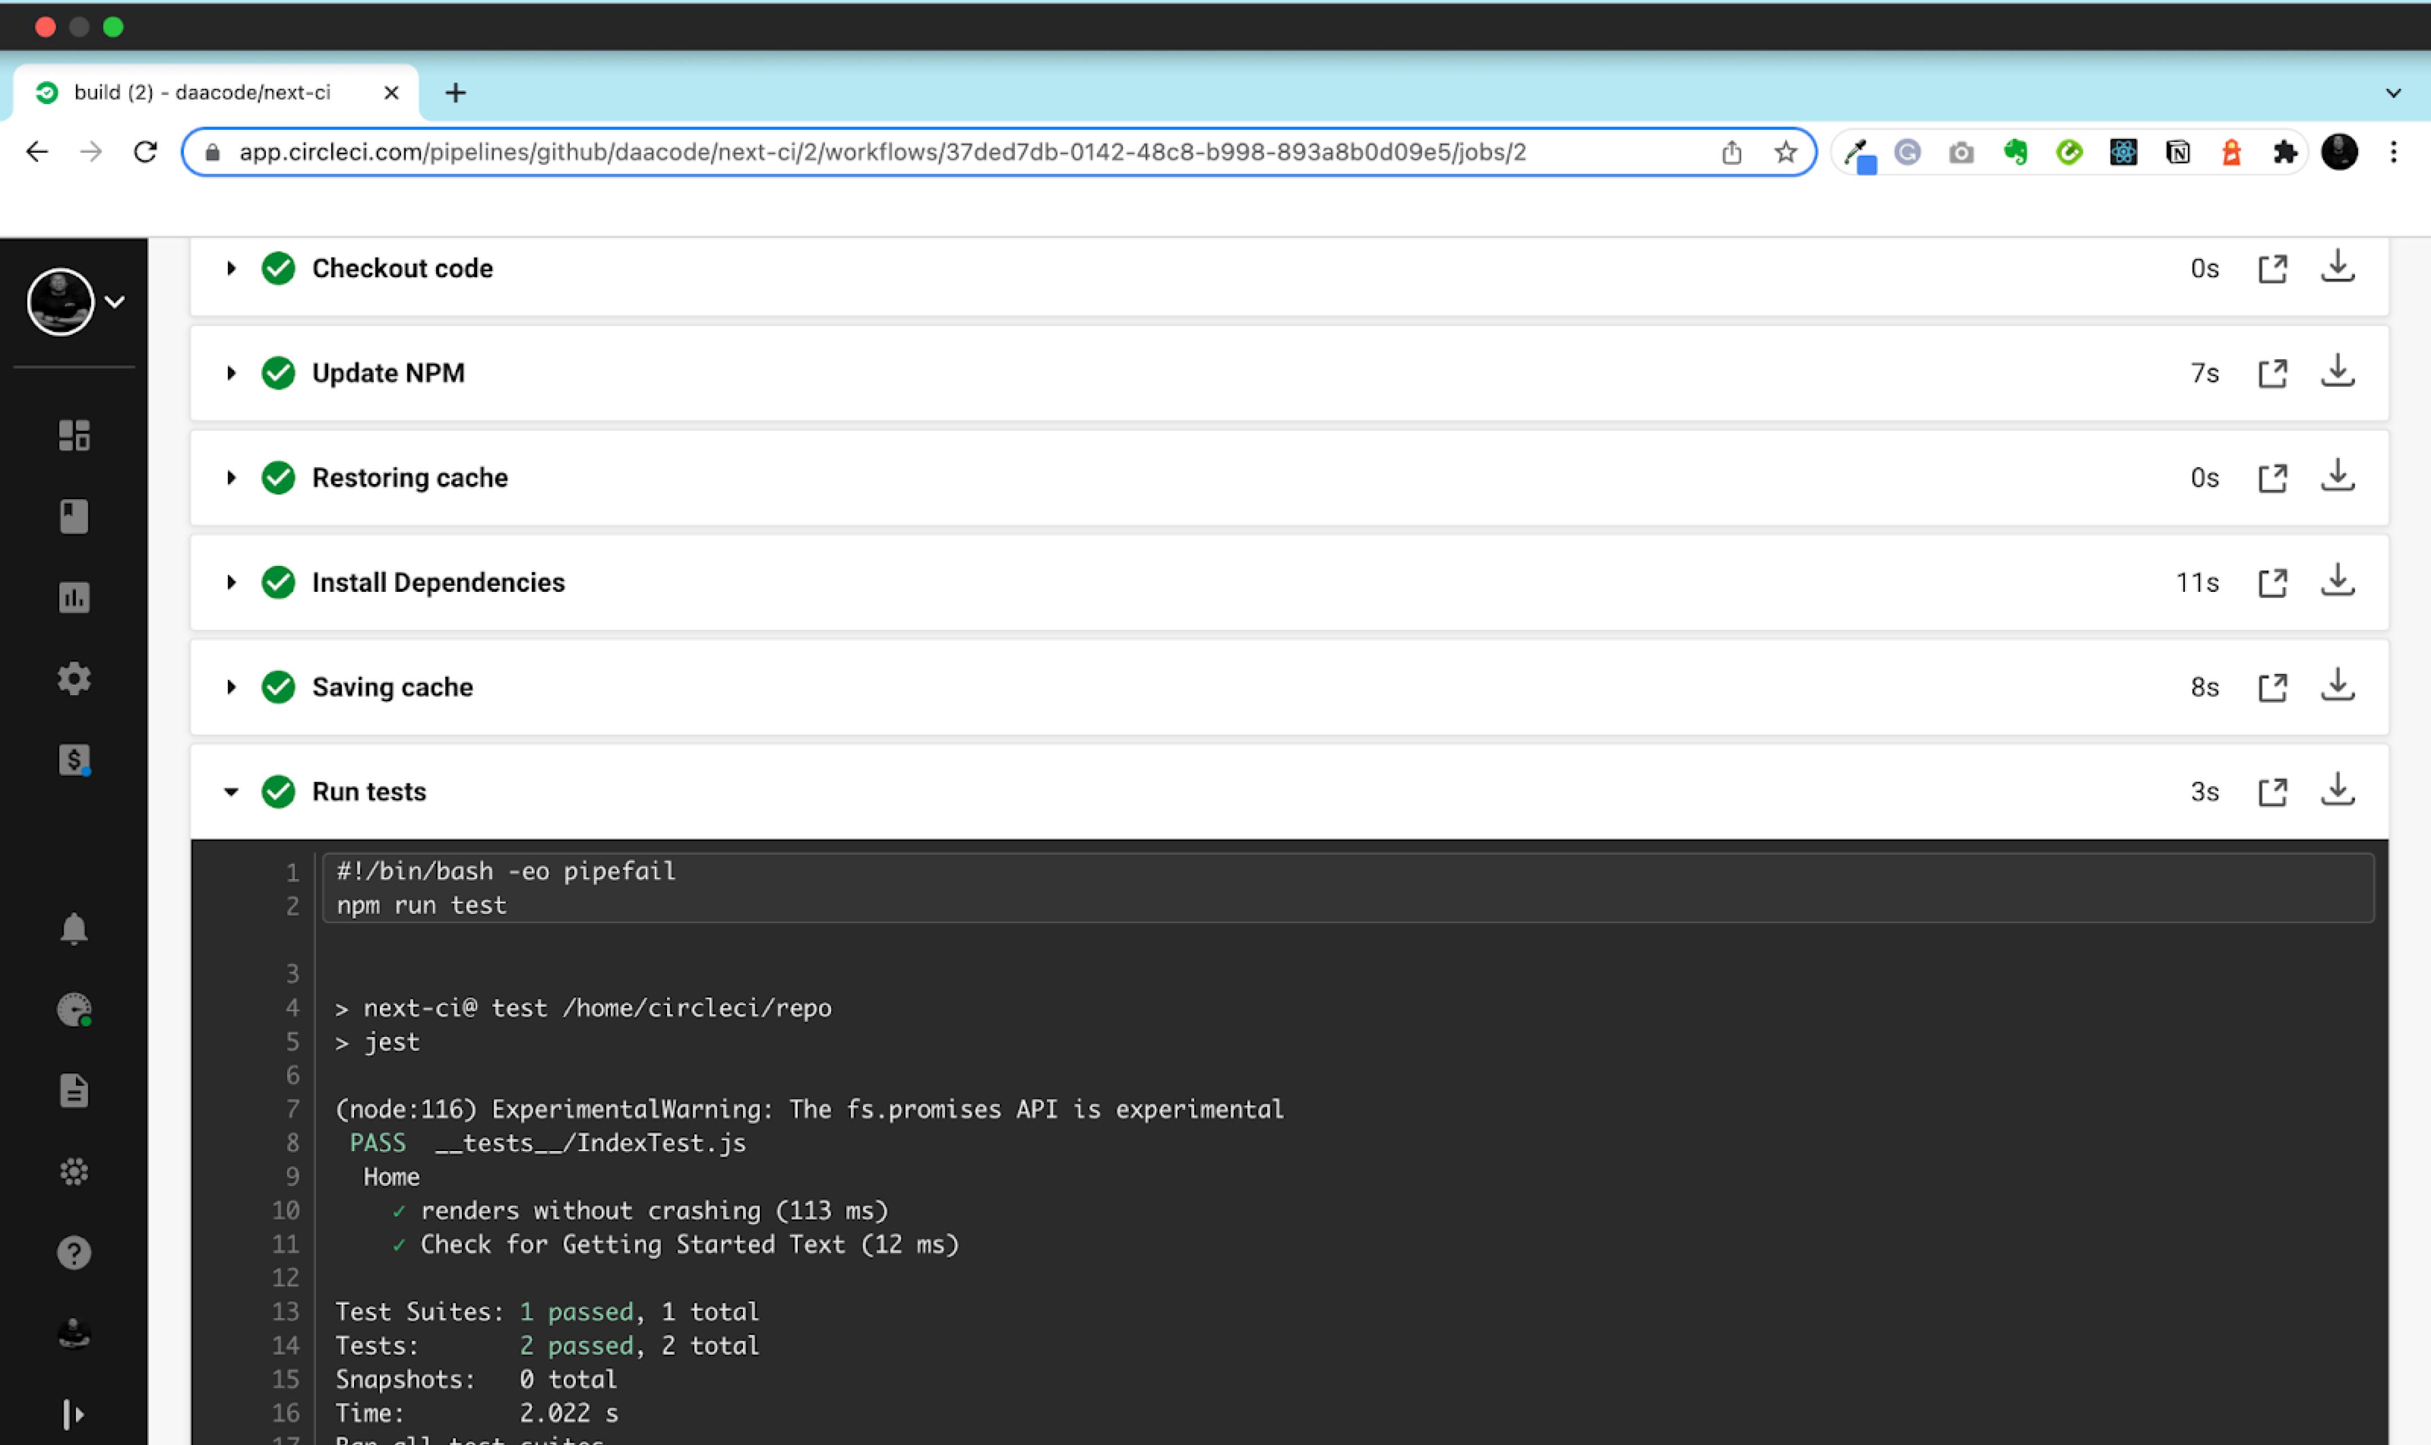Open the Plan billing icon with blue dot
The image size is (2431, 1445).
pos(74,759)
